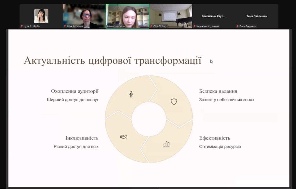This screenshot has width=296, height=189.
Task: Click the shield icon on the slide
Action: tap(174, 101)
